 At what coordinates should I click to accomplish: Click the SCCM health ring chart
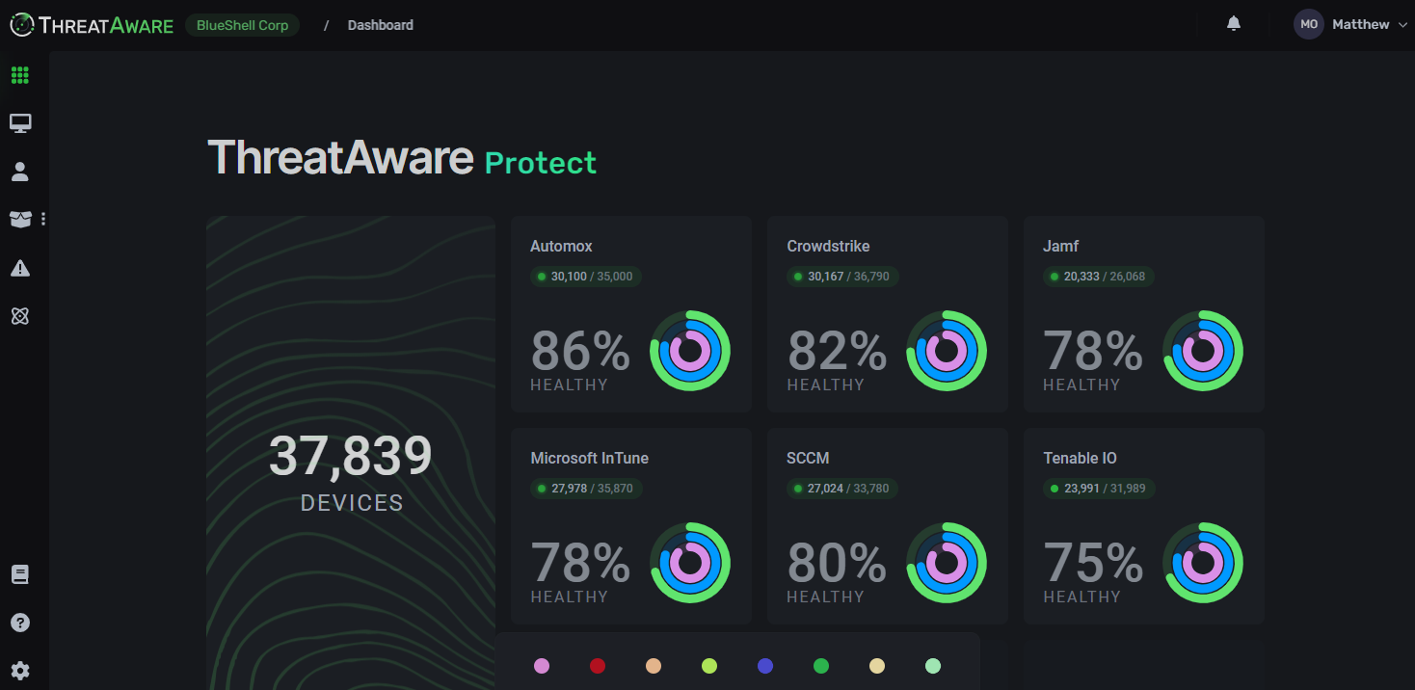947,563
